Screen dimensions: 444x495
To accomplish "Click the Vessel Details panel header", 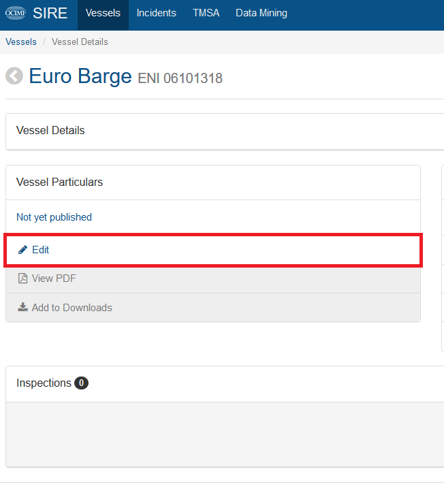I will click(50, 130).
